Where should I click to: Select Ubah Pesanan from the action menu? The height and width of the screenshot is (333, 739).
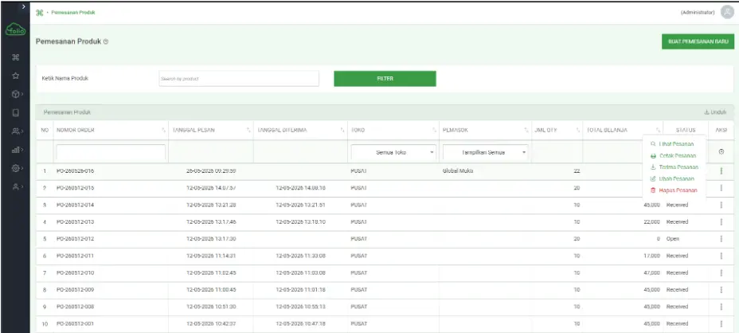[672, 178]
